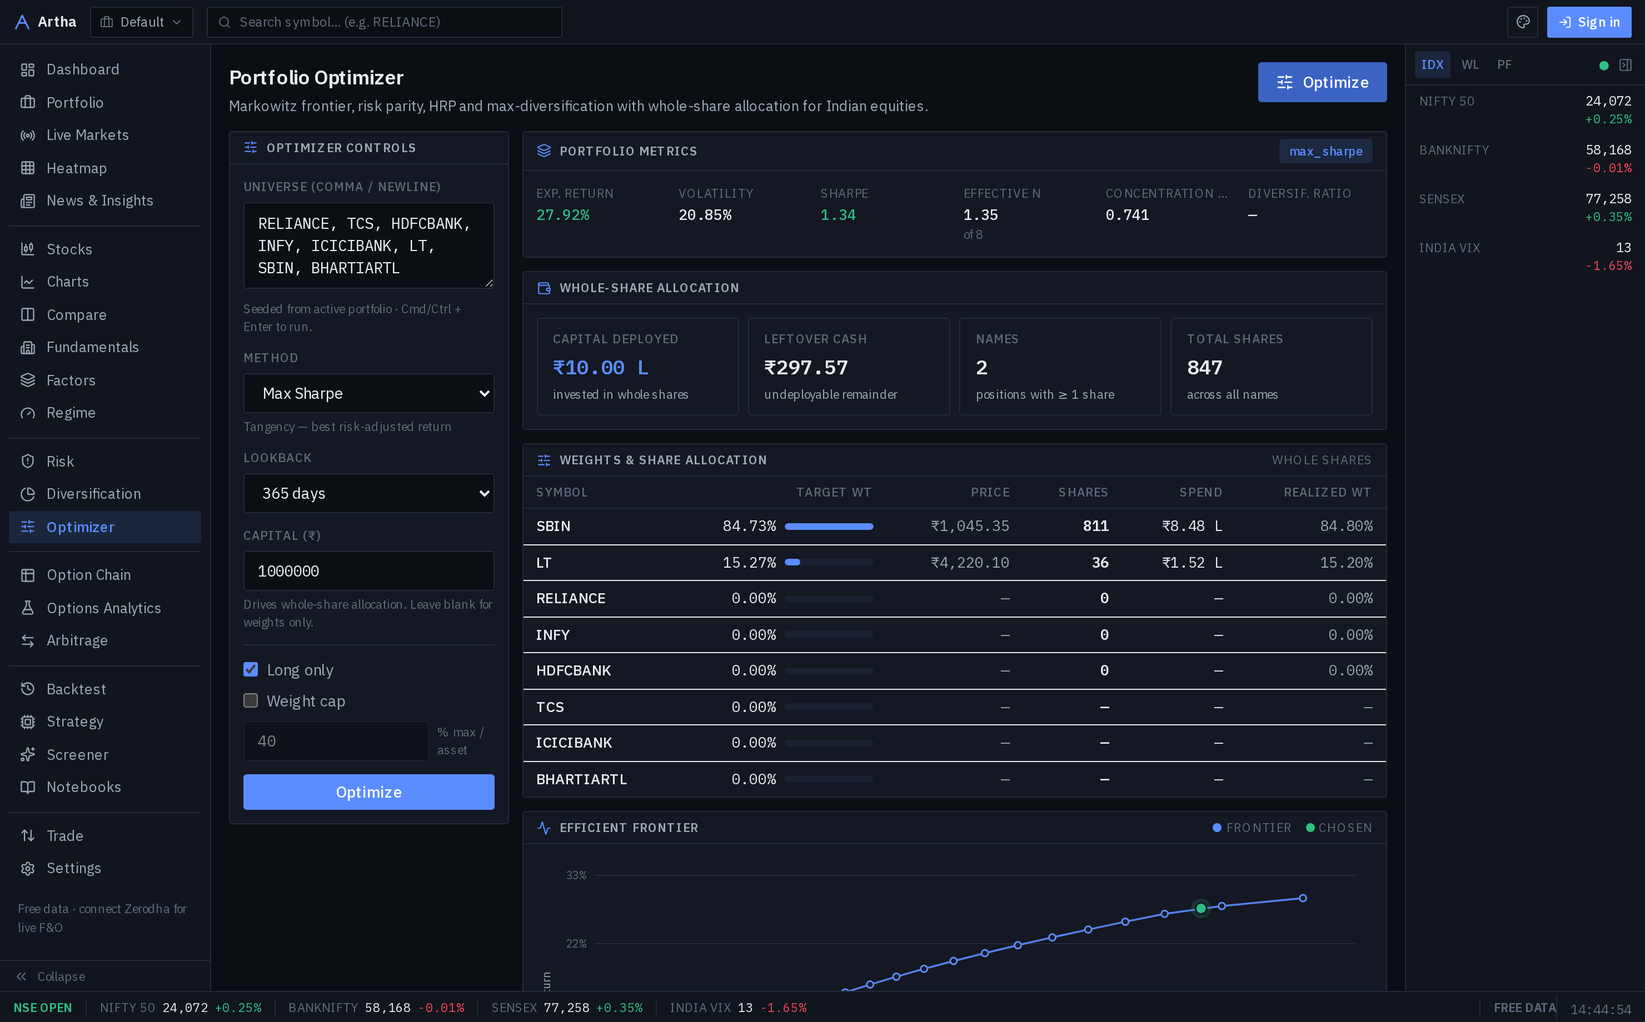The height and width of the screenshot is (1022, 1645).
Task: Click the SBIN symbol row
Action: (954, 527)
